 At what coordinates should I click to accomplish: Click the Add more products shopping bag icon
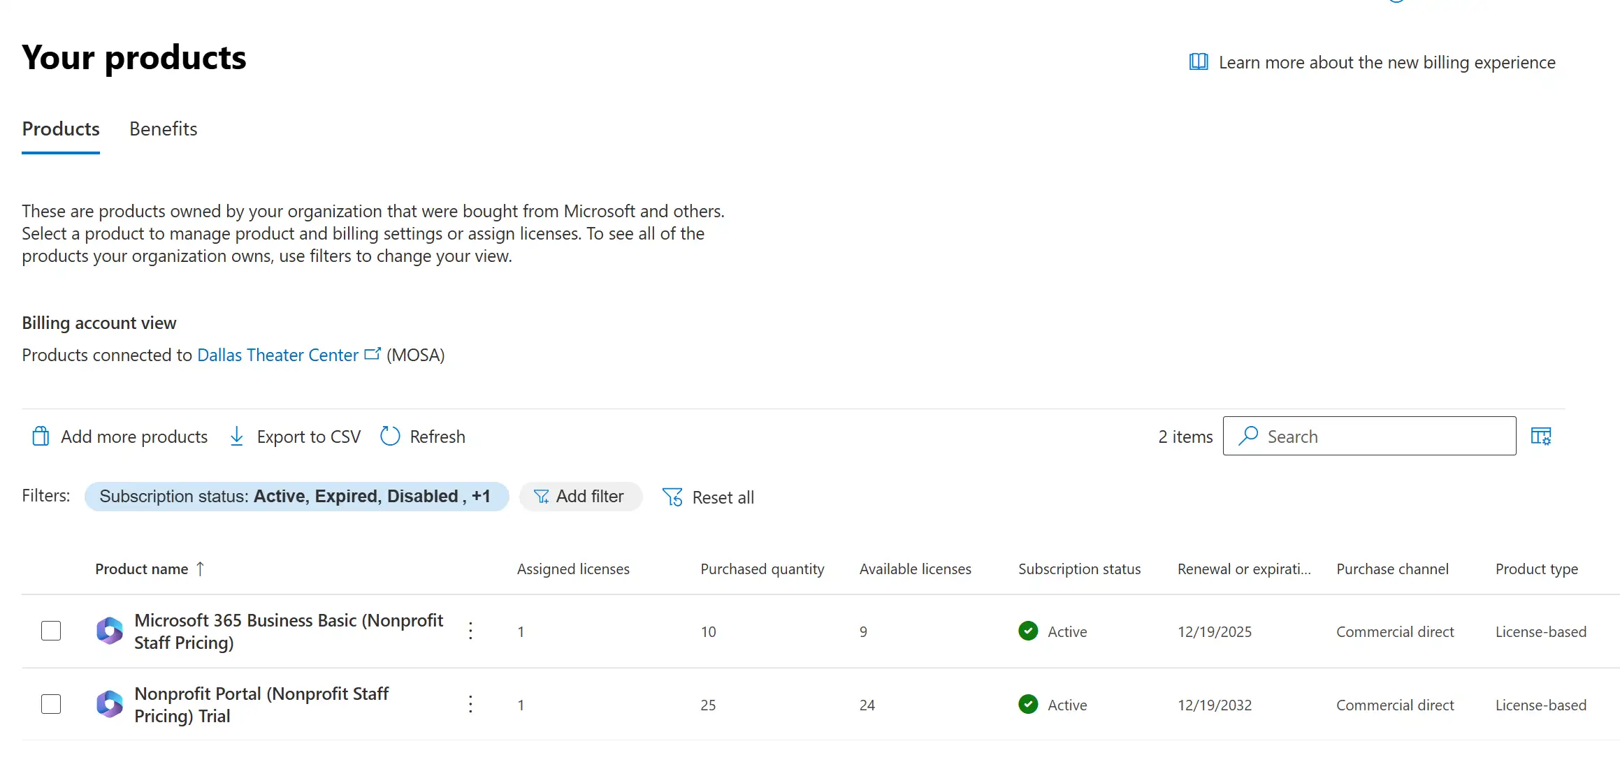[41, 437]
